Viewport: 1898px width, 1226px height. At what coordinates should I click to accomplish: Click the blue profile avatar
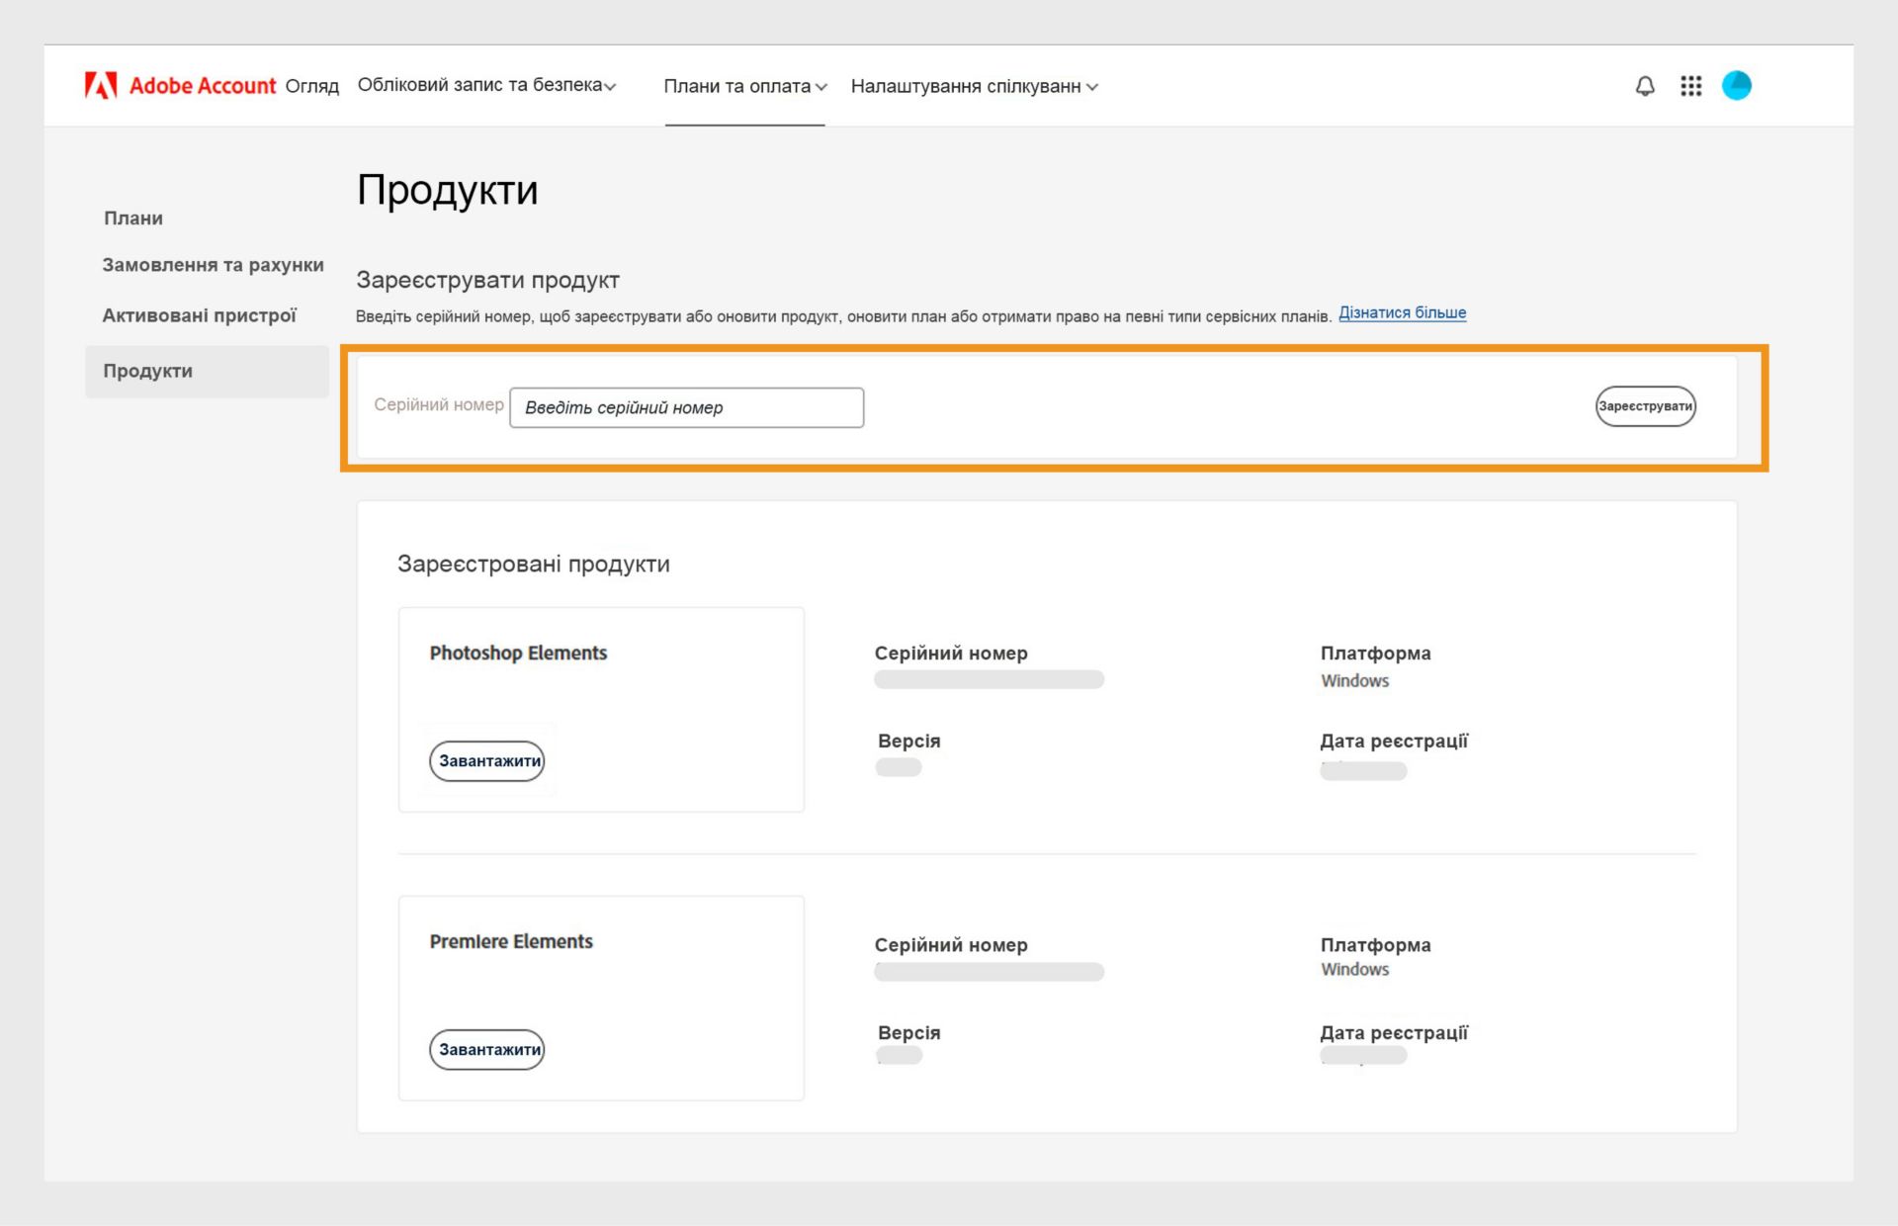pyautogui.click(x=1736, y=86)
